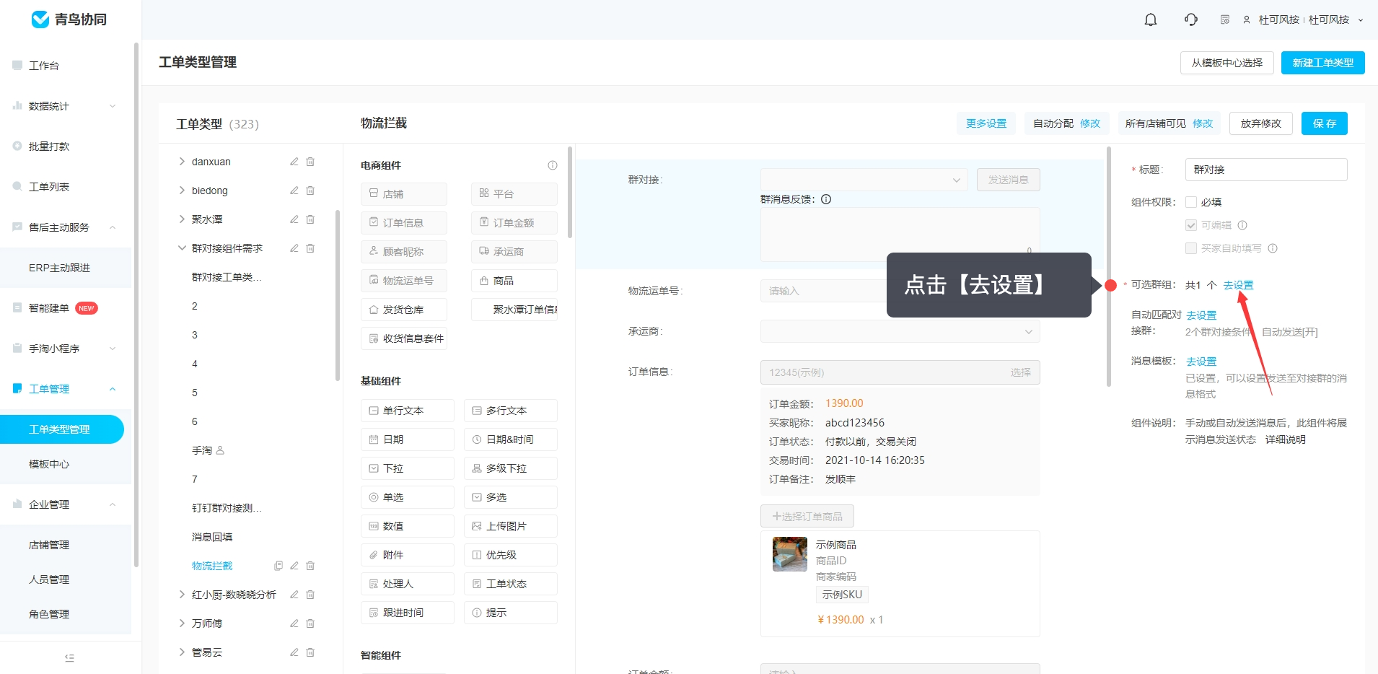1378x674 pixels.
Task: Delete the danxuan ticket type
Action: click(310, 162)
